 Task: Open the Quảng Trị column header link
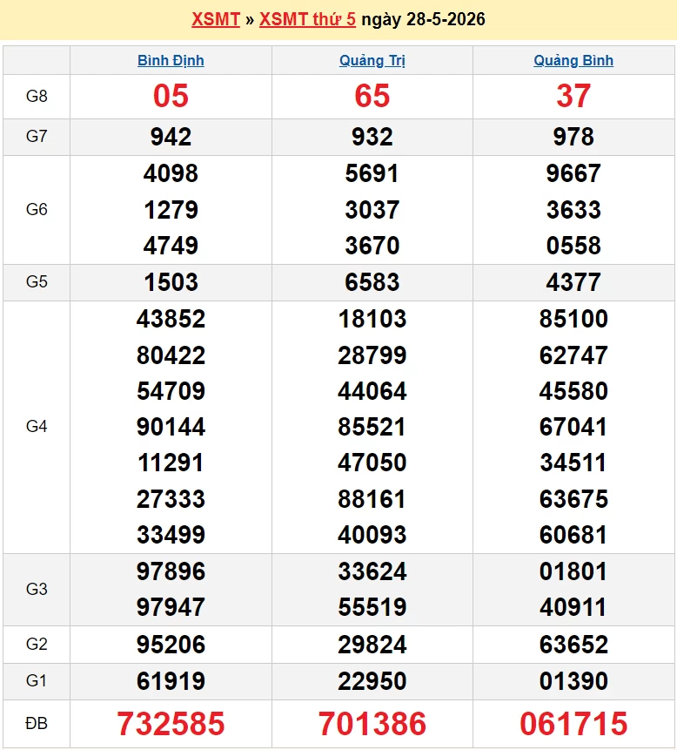tap(372, 61)
